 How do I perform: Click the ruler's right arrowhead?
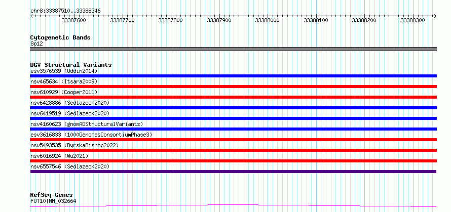point(435,16)
